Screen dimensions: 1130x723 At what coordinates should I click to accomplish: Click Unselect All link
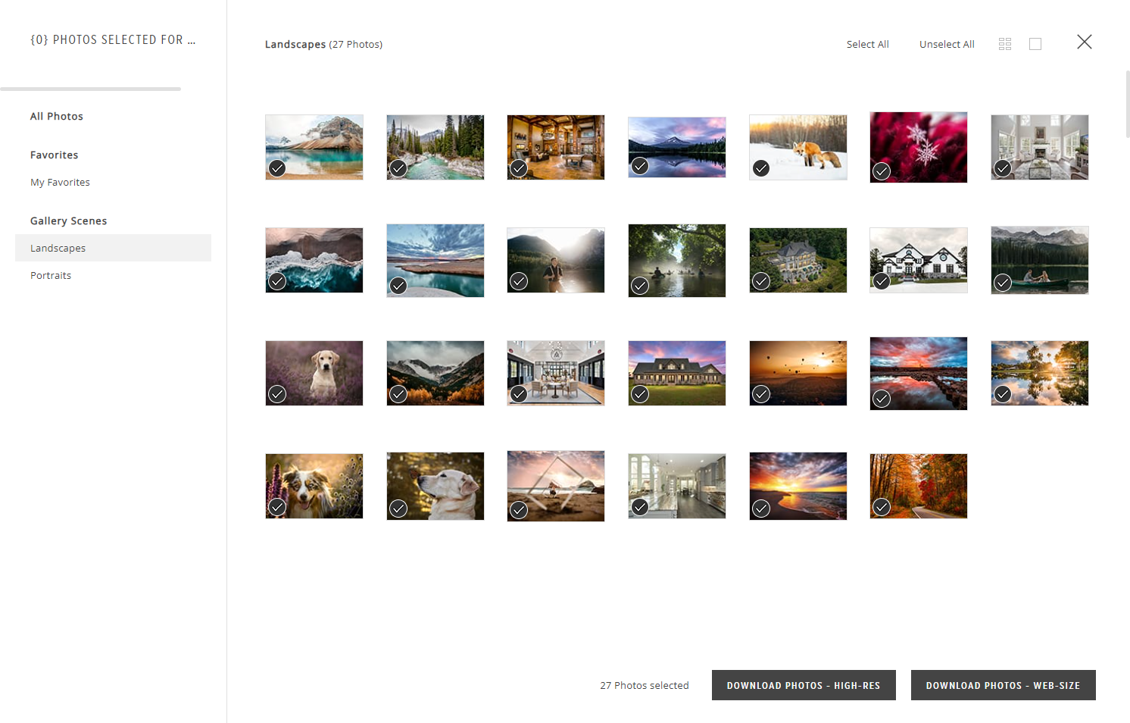(947, 44)
